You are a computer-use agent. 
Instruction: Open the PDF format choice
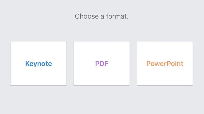(x=101, y=63)
